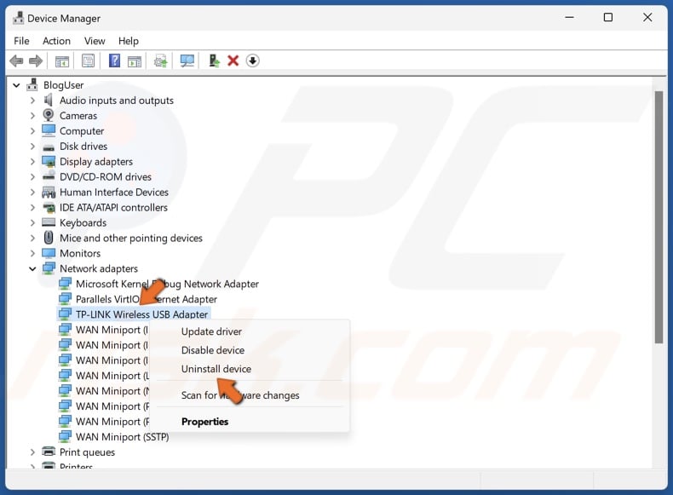Select WAN Miniport (SSTP) entry
The image size is (673, 495).
(x=123, y=436)
